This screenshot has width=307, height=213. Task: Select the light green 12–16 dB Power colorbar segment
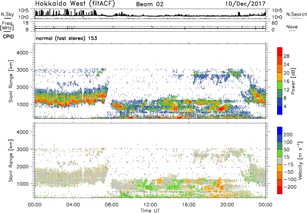[280, 85]
